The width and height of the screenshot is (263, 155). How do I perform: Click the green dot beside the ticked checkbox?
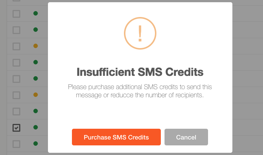(35, 127)
